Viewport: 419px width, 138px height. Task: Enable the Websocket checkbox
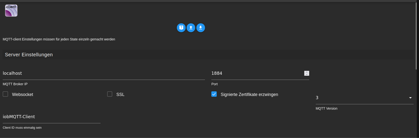(x=5, y=94)
